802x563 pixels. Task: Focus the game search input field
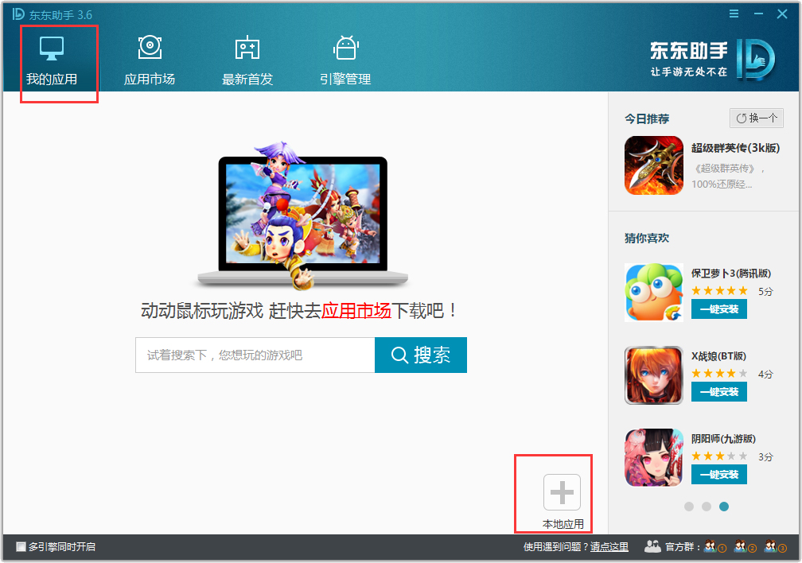(255, 355)
